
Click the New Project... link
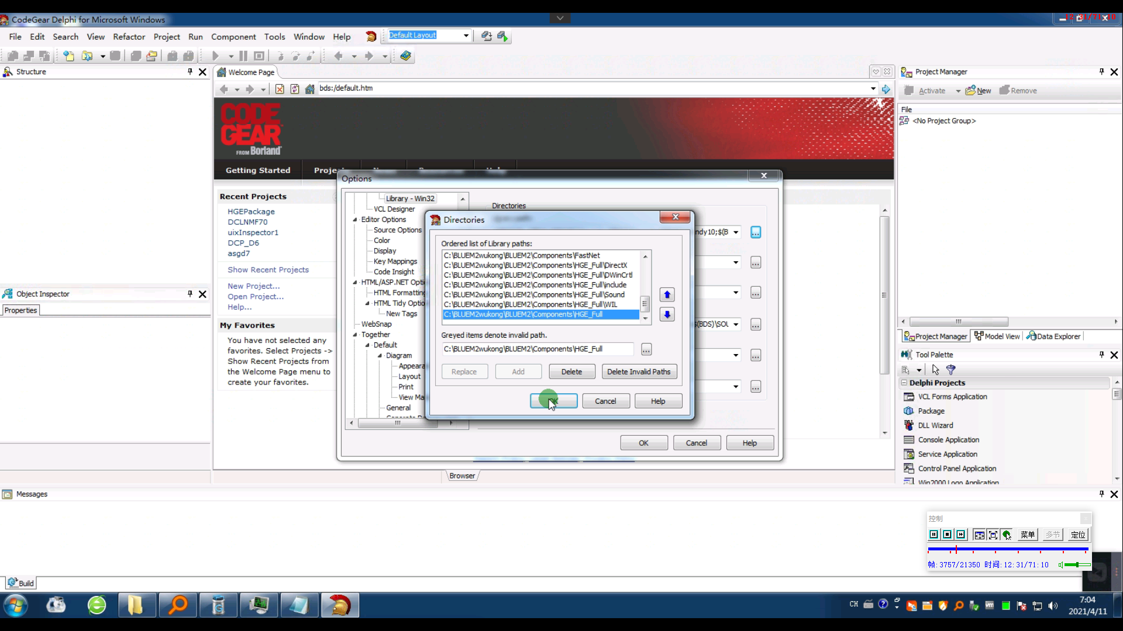point(254,286)
